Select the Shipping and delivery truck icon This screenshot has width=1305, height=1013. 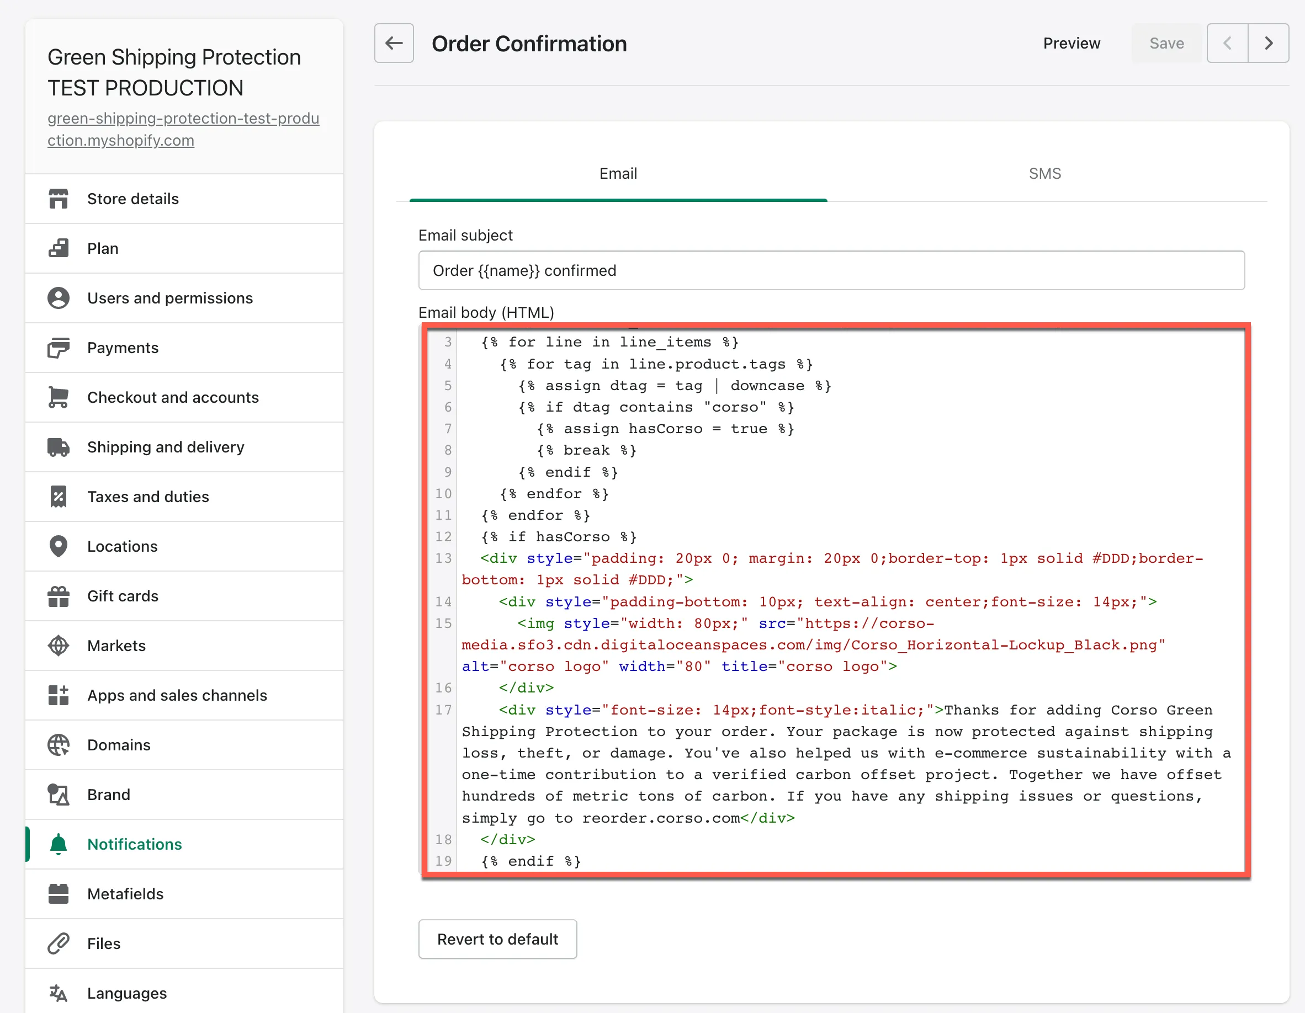click(58, 447)
